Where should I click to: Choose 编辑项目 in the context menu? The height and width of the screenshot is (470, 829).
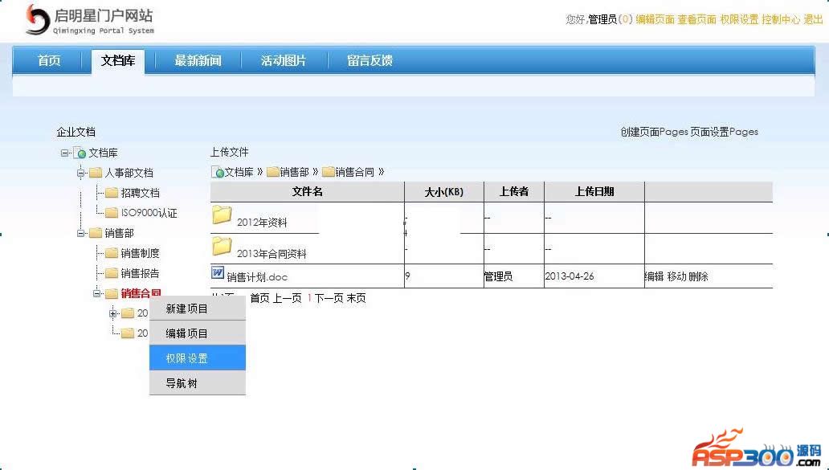coord(197,333)
